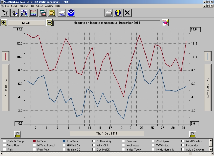Click the right axis 0.0 minimum box
The image size is (214, 156).
click(194, 124)
